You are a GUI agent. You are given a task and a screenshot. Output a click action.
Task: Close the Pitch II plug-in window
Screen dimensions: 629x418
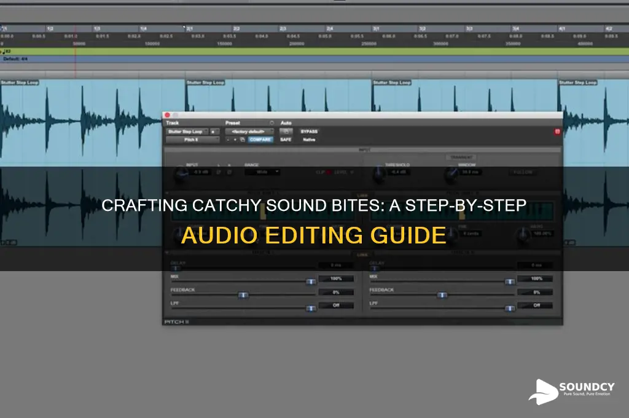pos(167,115)
